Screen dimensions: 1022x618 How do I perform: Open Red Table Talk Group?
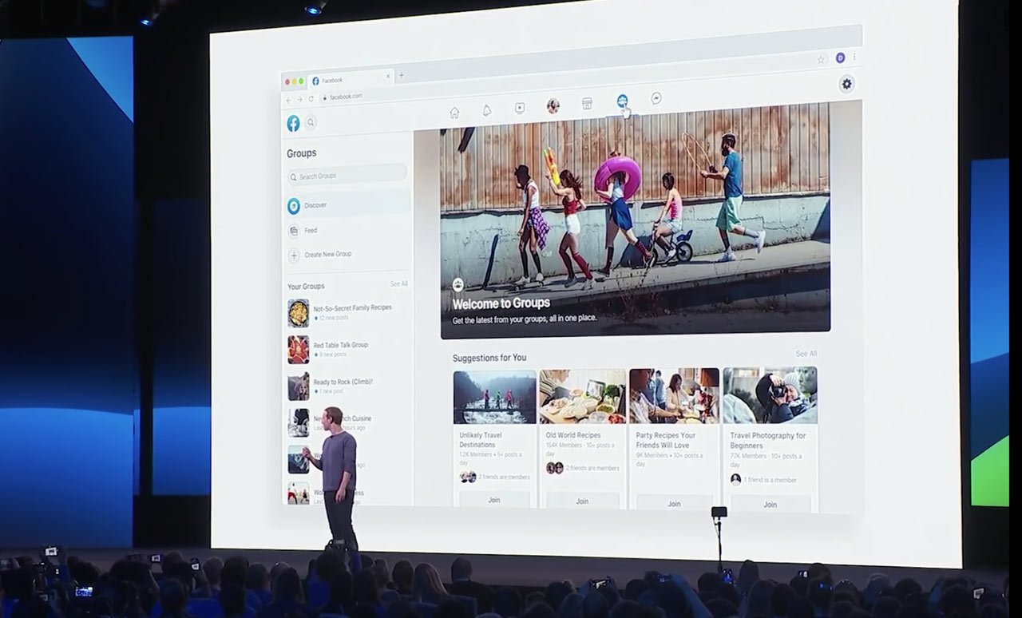click(x=340, y=345)
